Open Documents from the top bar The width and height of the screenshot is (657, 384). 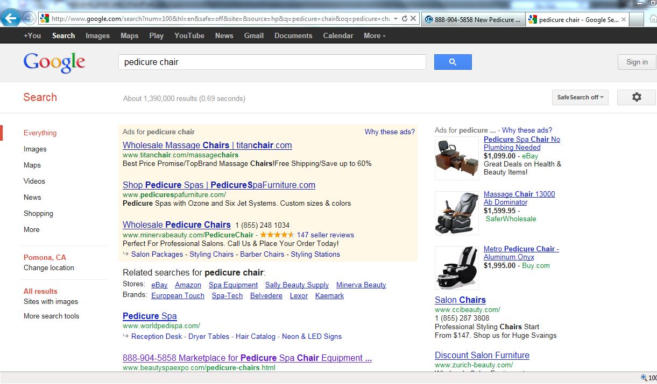[293, 35]
